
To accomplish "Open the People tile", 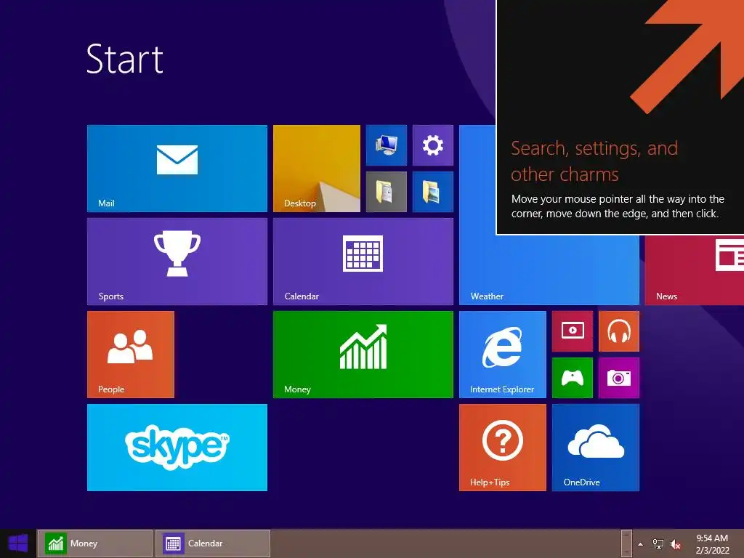I will coord(131,355).
